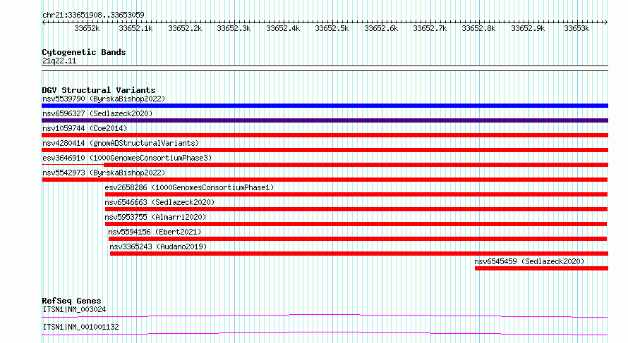The width and height of the screenshot is (628, 343).
Task: Click nsv5953755 (Almarri2020) label
Action: (155, 217)
